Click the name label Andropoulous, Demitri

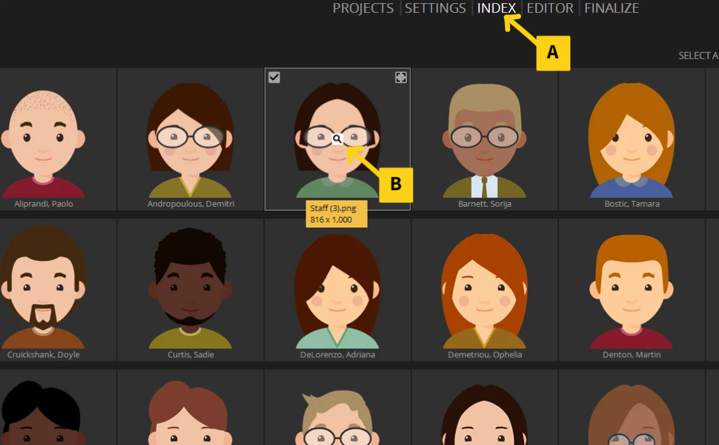(x=191, y=204)
